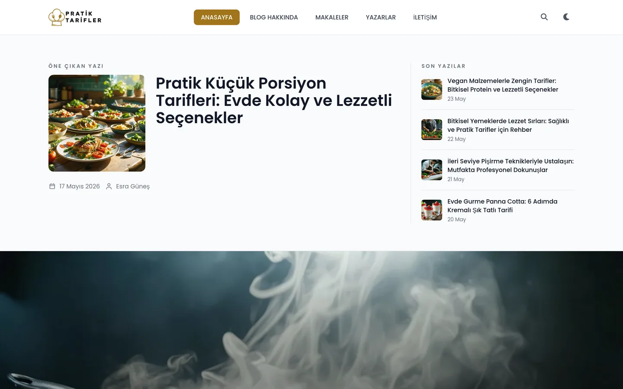This screenshot has width=623, height=389.
Task: Open the İleri Seviye Pişirme Teknikleriyle Ustalaşın post
Action: pyautogui.click(x=511, y=166)
